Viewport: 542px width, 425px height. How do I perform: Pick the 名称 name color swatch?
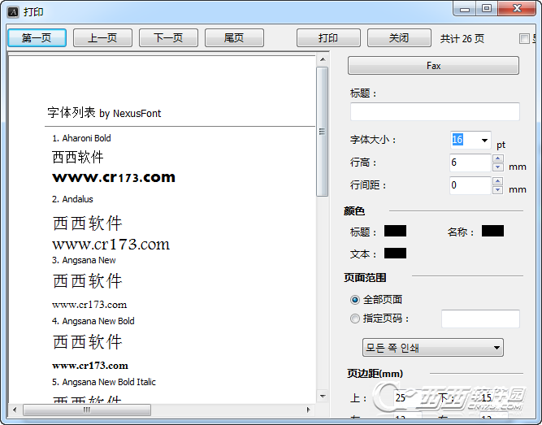(492, 231)
